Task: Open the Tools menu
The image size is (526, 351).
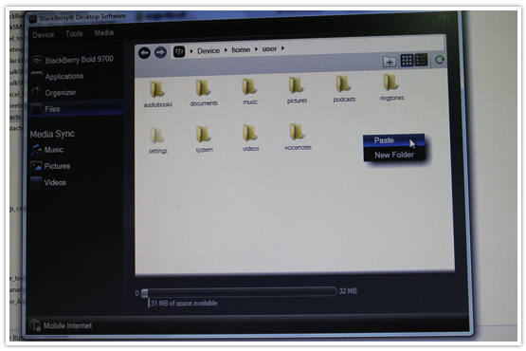Action: click(x=74, y=33)
